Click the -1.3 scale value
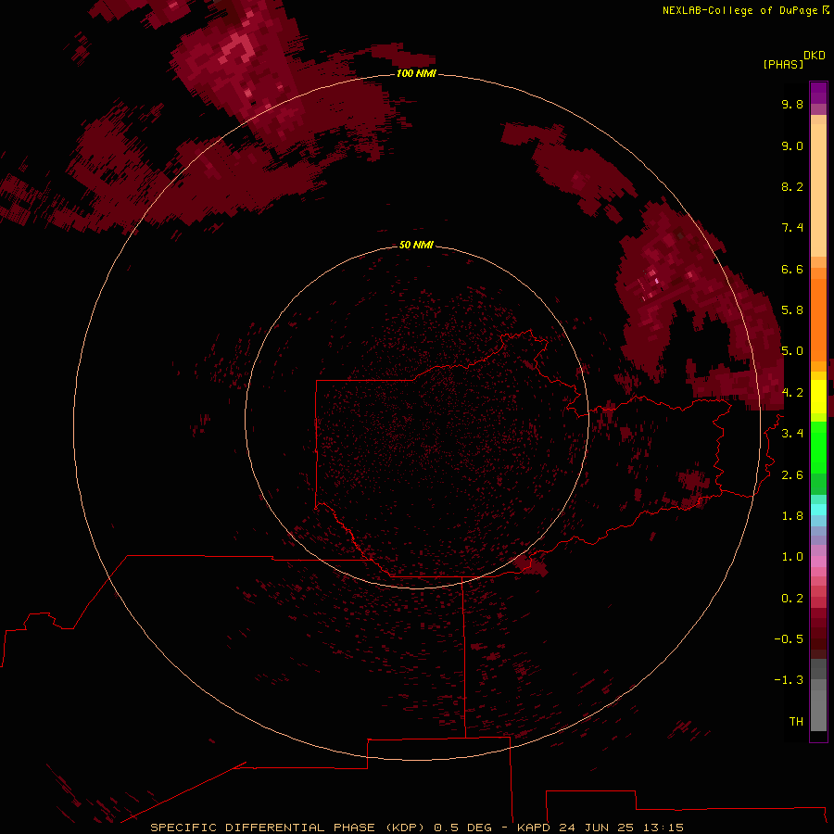 coord(789,680)
